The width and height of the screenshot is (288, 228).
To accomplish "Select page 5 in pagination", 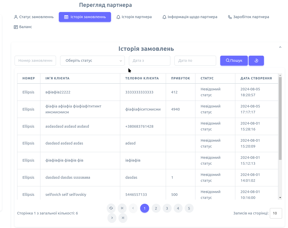I will tap(189, 208).
